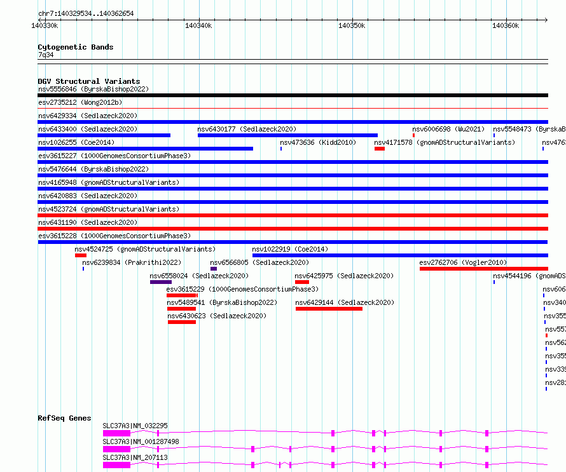This screenshot has width=566, height=472.
Task: Click the SLC37A3|NM_032295 gene label
Action: 135,426
